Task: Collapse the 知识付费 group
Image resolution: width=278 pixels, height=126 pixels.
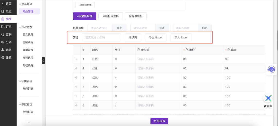Action: [x=26, y=27]
